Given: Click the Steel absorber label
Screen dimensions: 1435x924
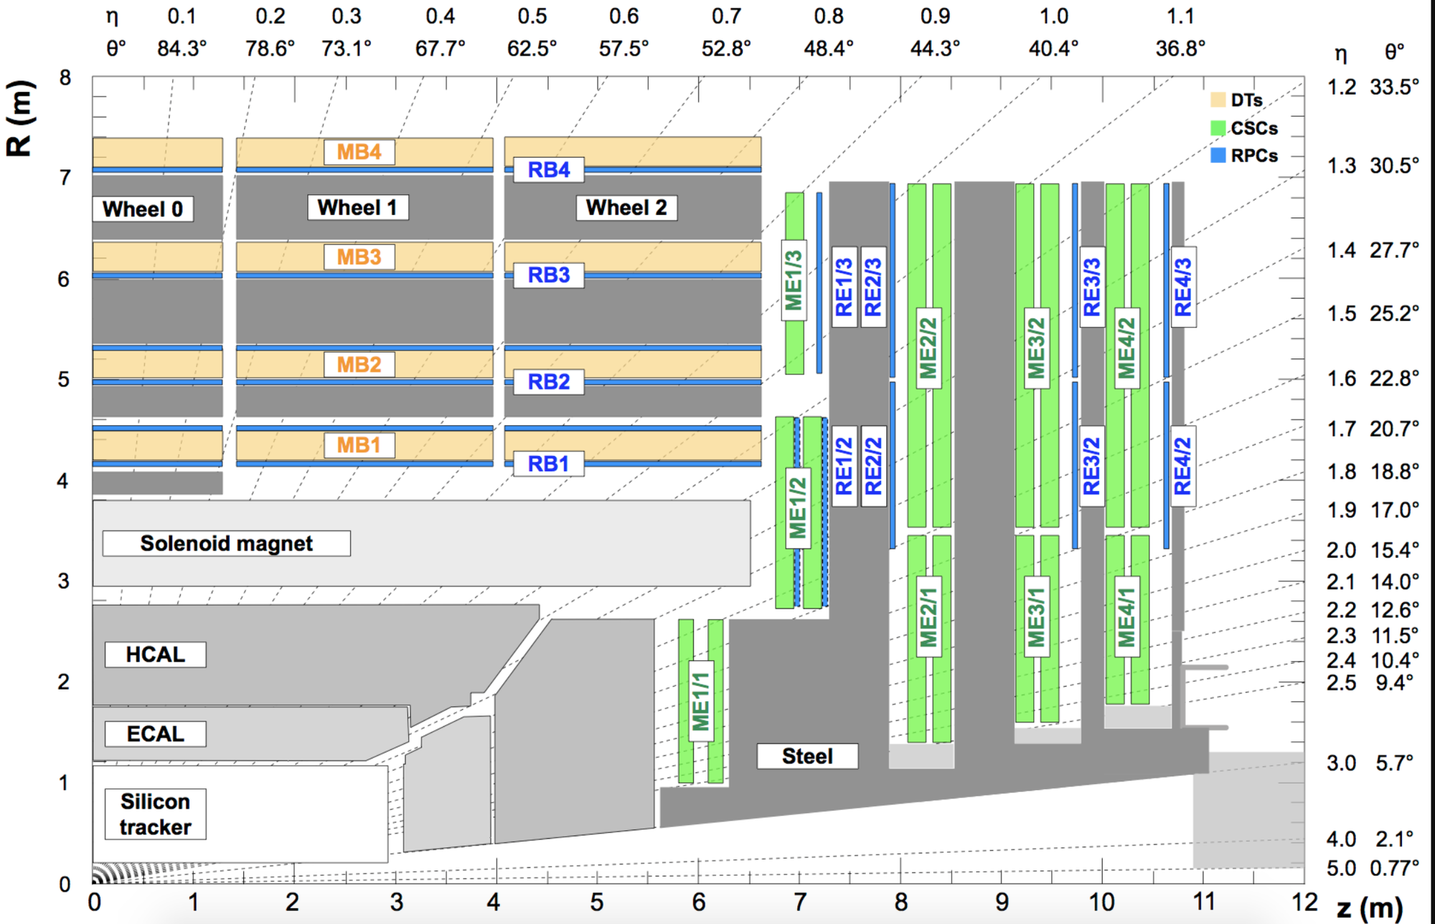Looking at the screenshot, I should (806, 756).
